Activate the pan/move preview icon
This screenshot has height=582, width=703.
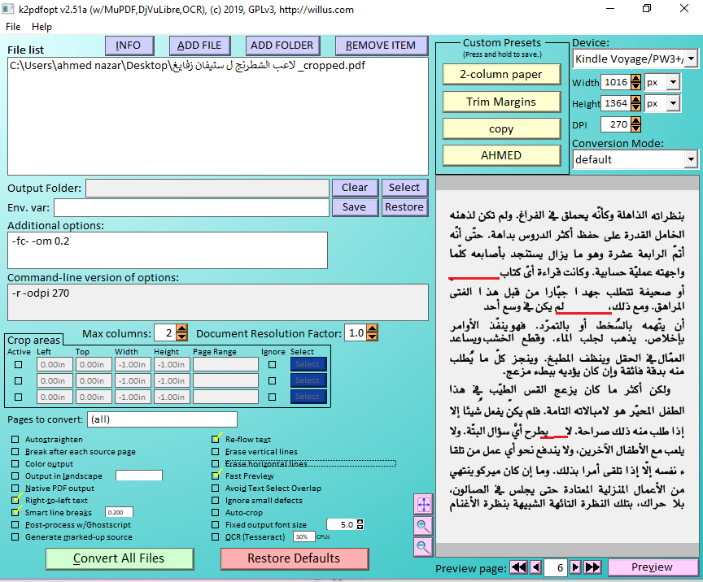pyautogui.click(x=423, y=504)
